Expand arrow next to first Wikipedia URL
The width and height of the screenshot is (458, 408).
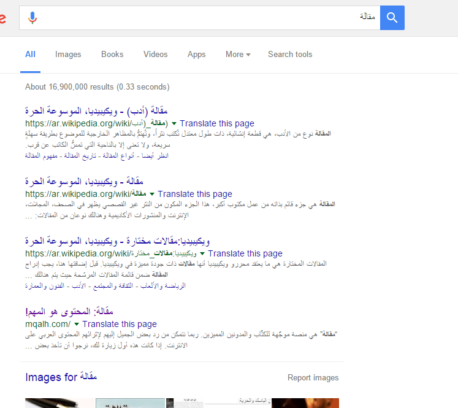pos(174,123)
